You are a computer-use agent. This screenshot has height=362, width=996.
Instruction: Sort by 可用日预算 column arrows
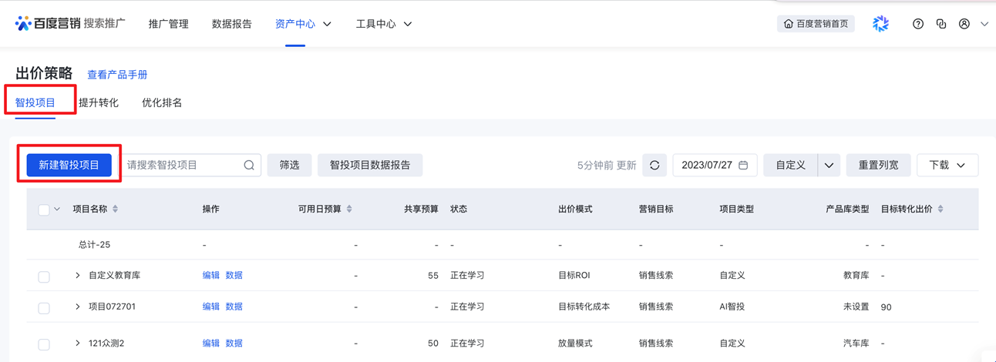pos(349,209)
